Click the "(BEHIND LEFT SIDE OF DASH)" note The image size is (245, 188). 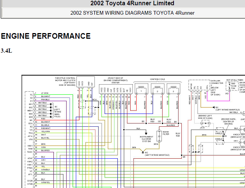pyautogui.click(x=205, y=117)
